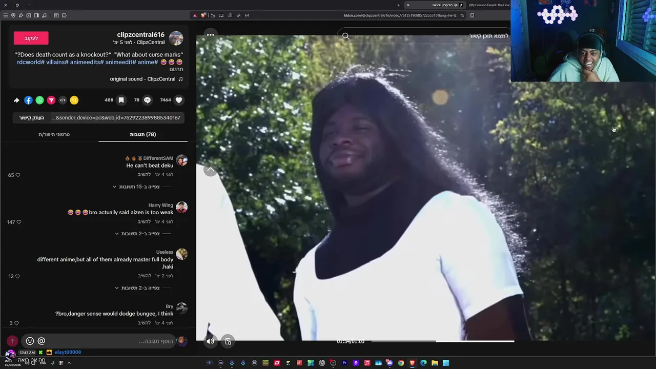
Task: Click the copy link button
Action: (x=32, y=118)
